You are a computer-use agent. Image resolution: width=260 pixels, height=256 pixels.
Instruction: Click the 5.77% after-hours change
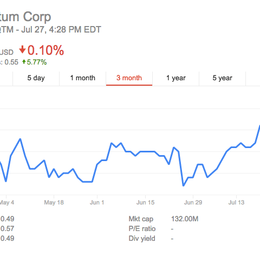point(37,62)
